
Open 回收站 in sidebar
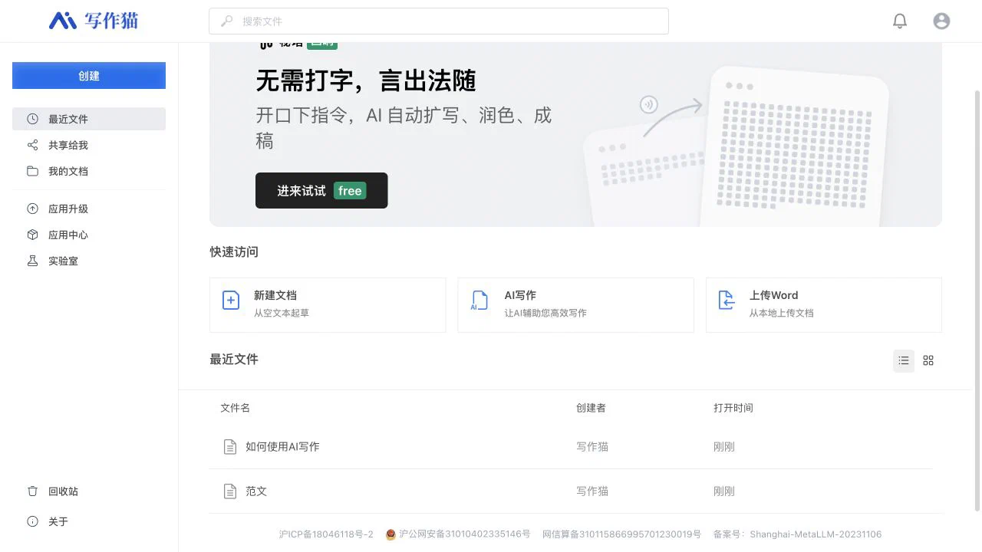(89, 491)
